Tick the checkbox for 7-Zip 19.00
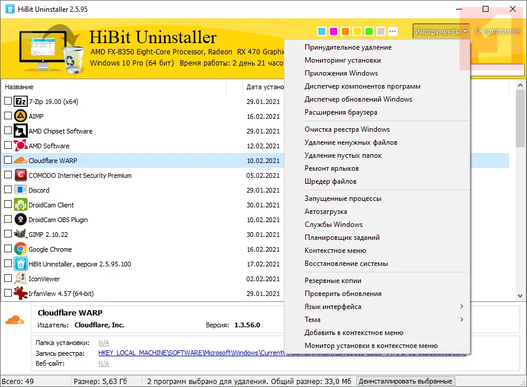 pos(8,100)
